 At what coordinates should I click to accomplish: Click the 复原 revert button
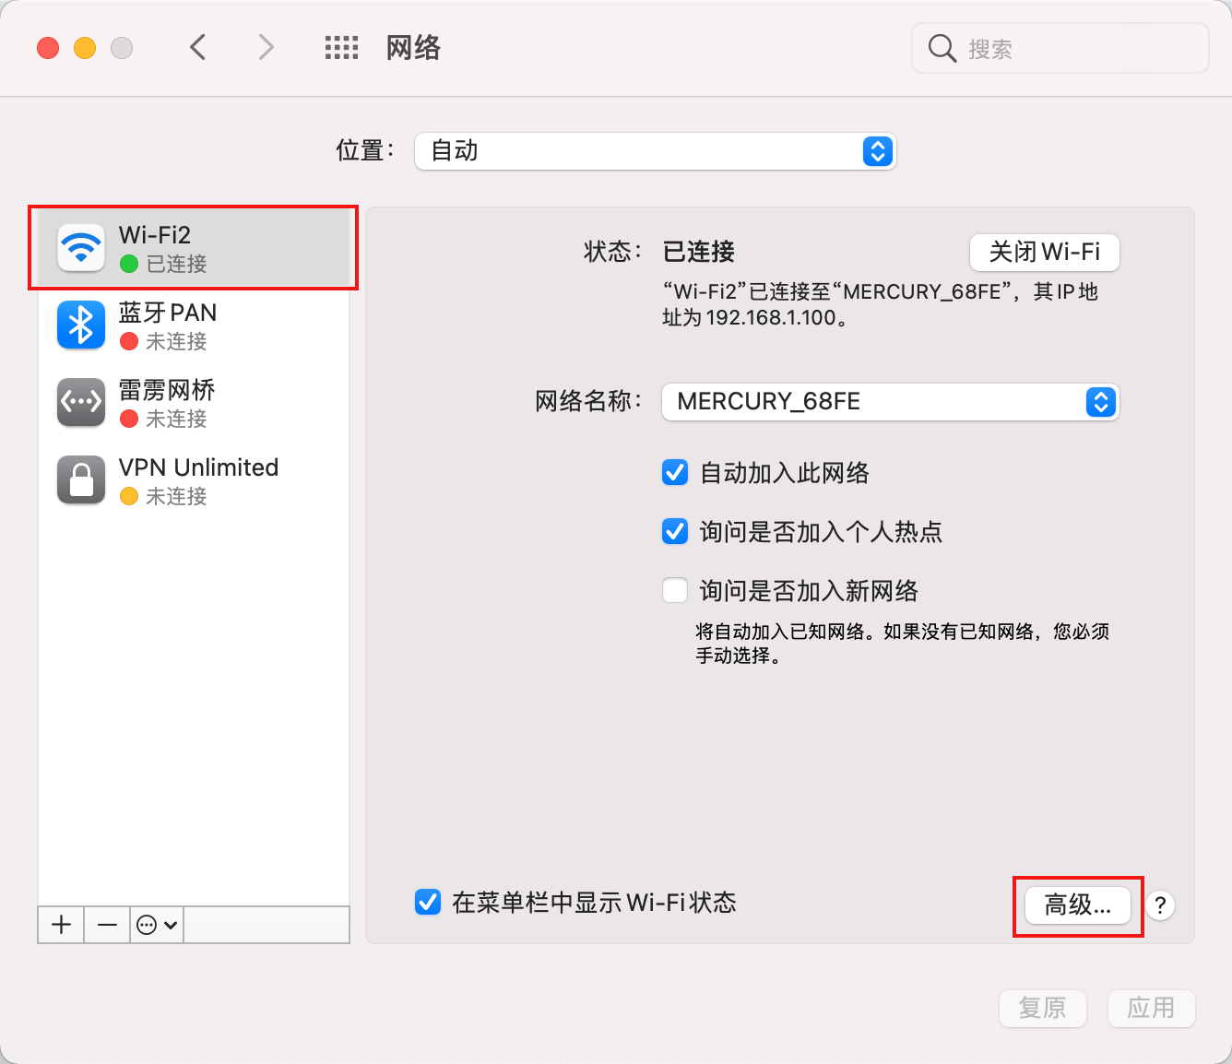point(1043,1008)
